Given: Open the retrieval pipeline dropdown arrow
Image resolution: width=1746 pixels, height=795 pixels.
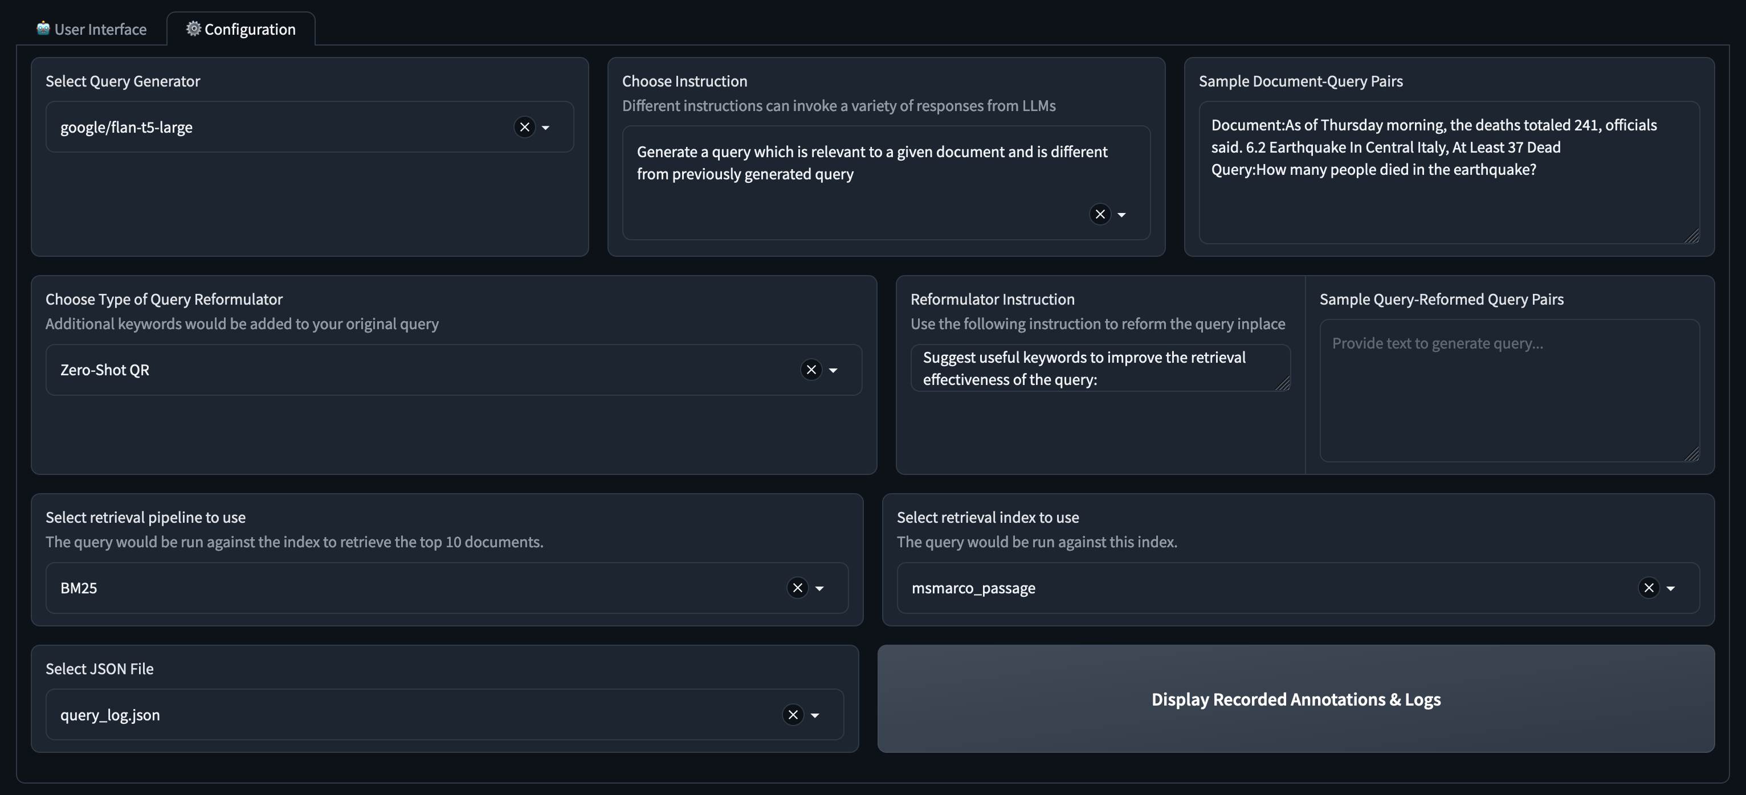Looking at the screenshot, I should tap(819, 588).
